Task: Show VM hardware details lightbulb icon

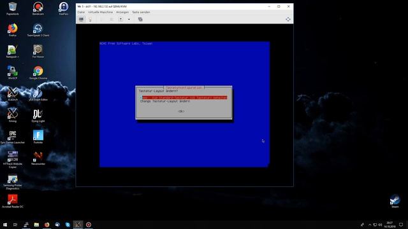Action: click(91, 19)
